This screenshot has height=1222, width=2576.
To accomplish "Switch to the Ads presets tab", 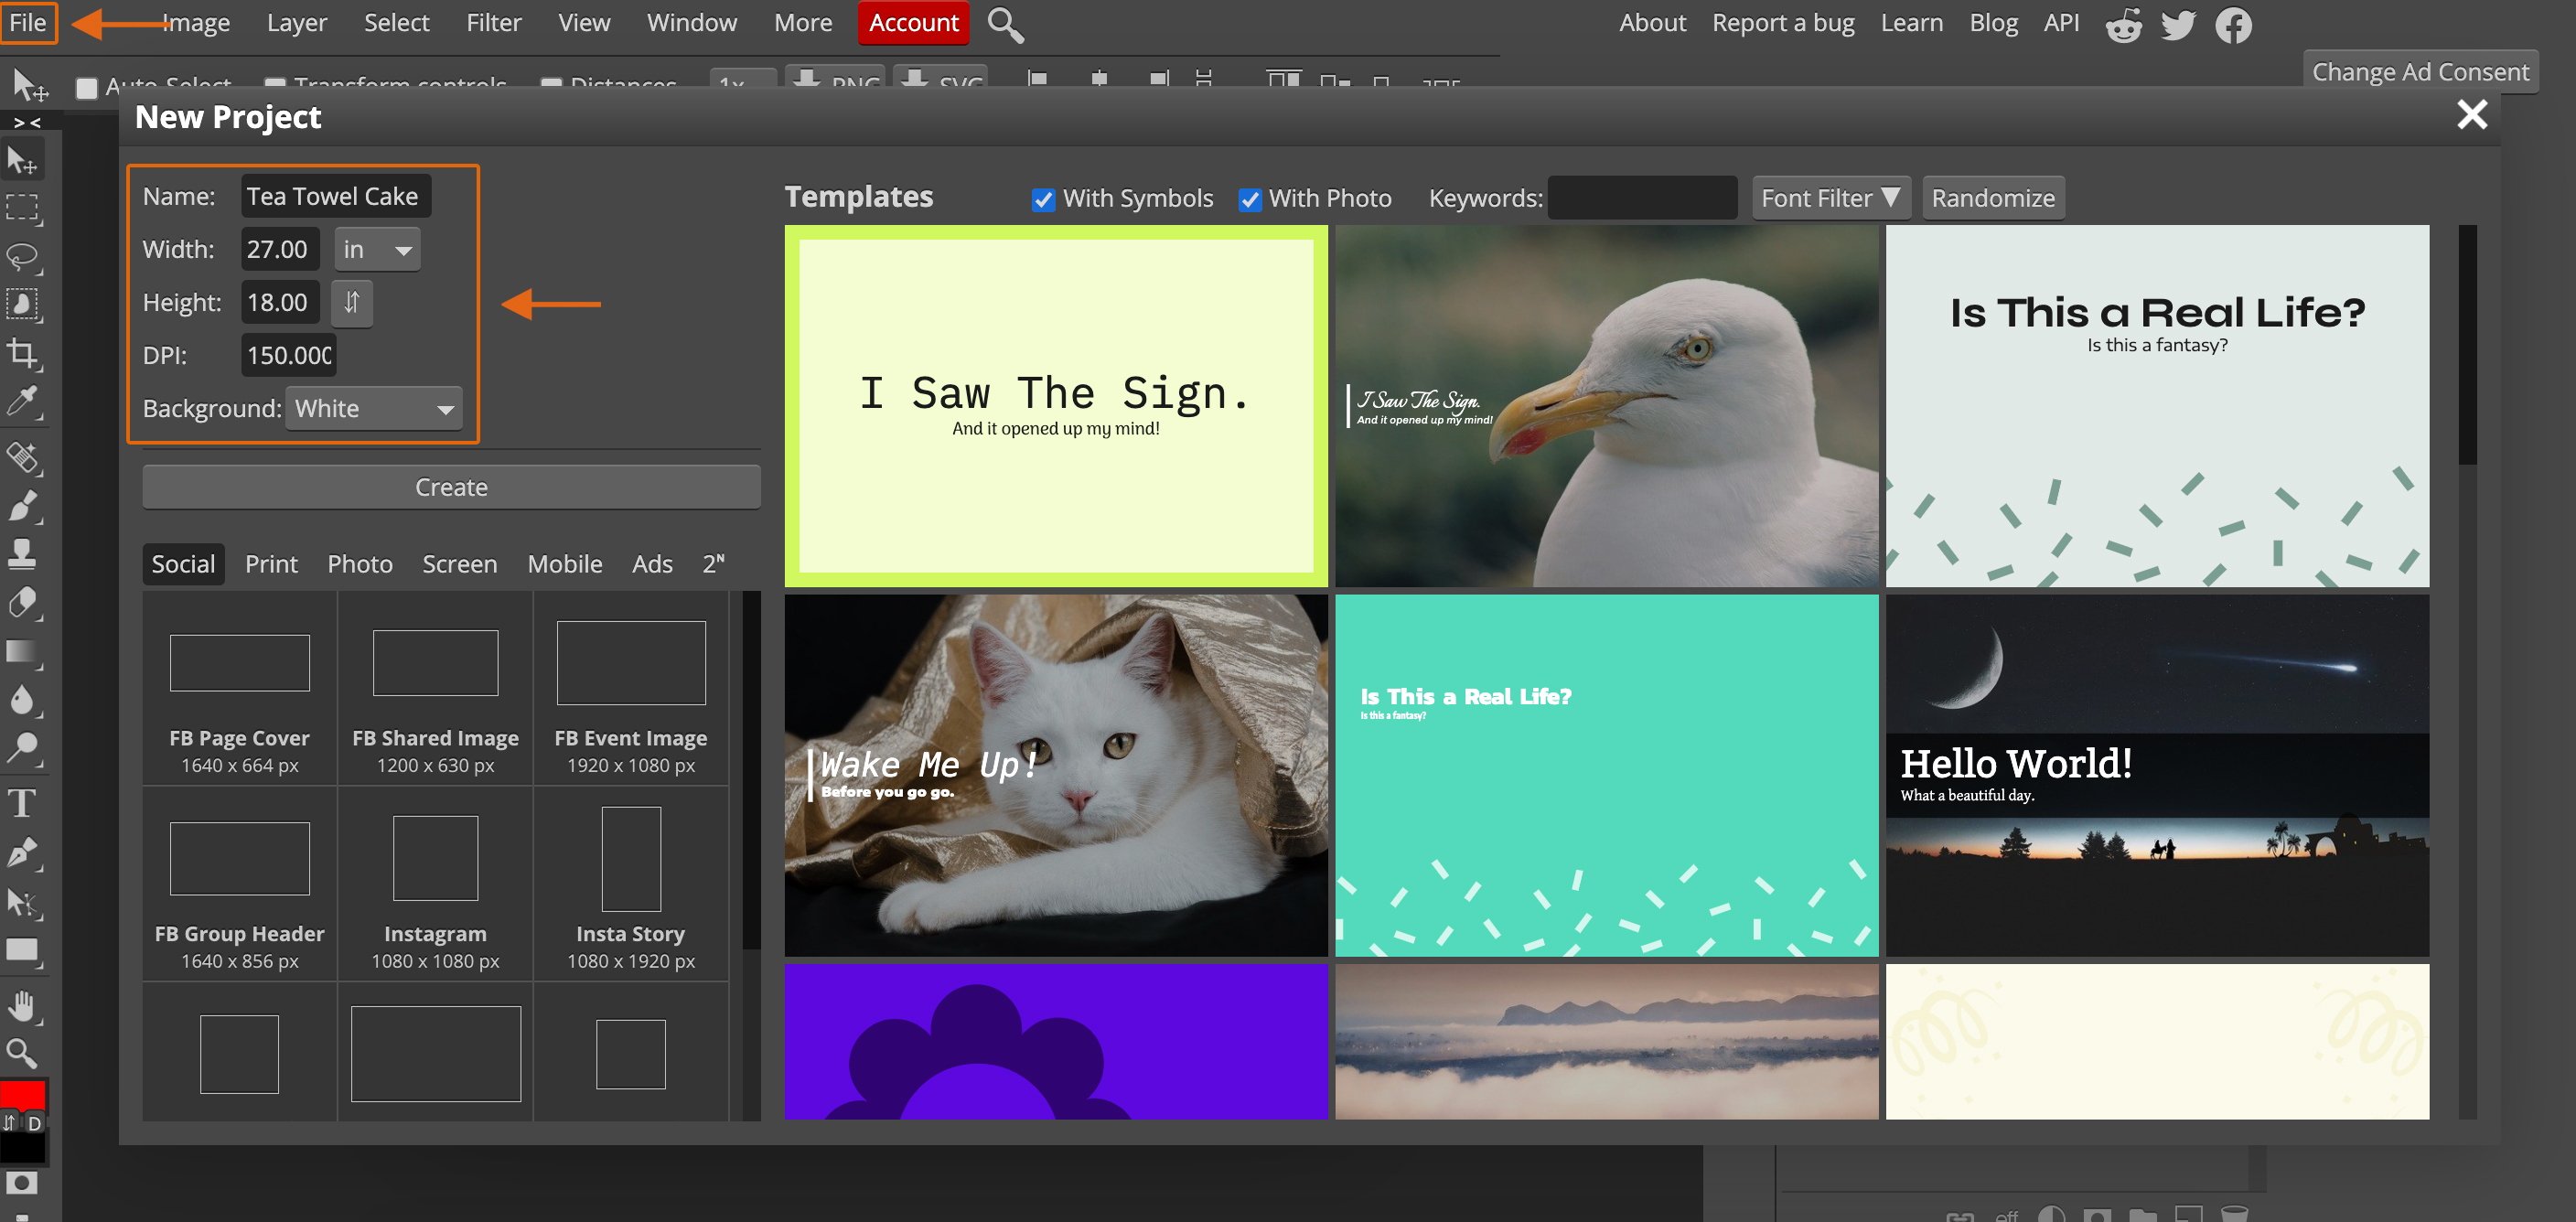I will (x=652, y=564).
